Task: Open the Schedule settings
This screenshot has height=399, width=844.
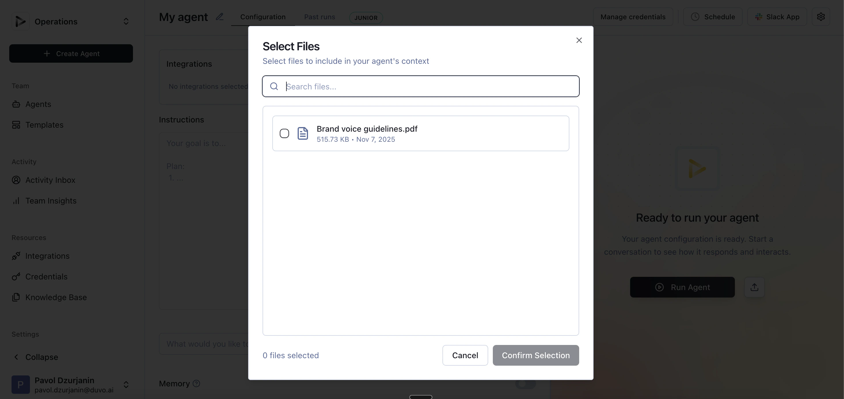Action: click(x=713, y=17)
